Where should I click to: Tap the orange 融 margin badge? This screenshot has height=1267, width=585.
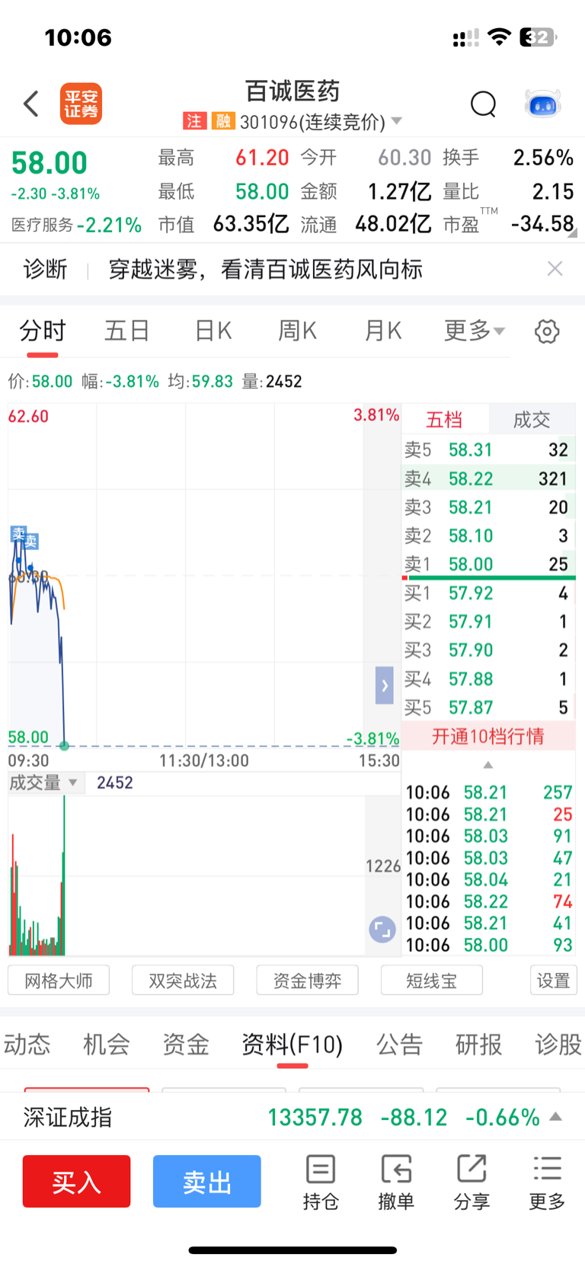tap(222, 121)
